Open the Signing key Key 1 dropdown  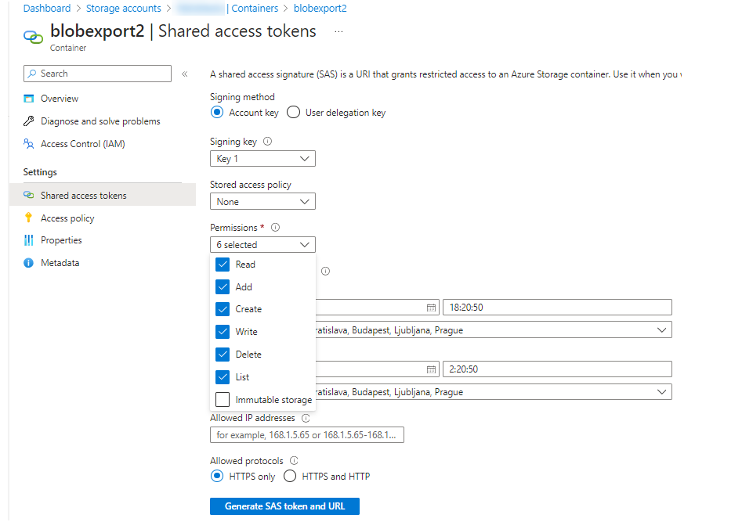(x=262, y=158)
